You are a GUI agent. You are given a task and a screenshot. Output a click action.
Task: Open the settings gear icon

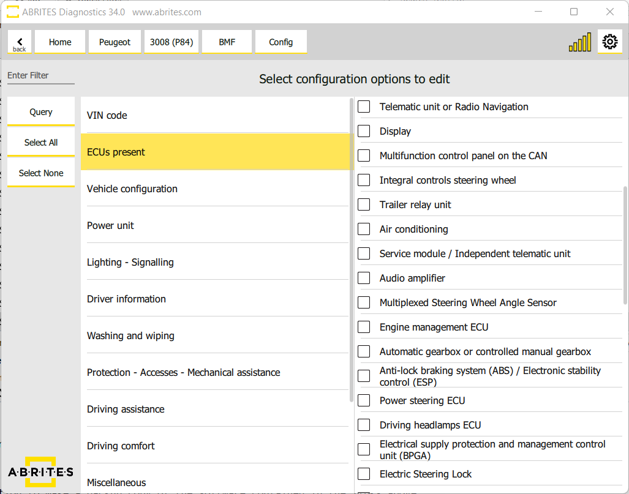(610, 41)
